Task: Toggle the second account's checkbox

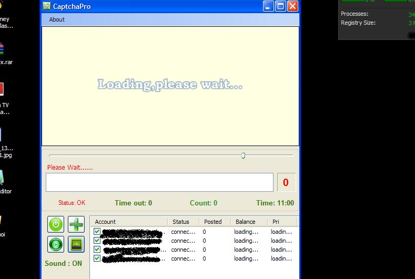Action: [x=97, y=241]
